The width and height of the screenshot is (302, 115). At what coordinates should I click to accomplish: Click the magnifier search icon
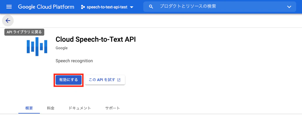151,7
